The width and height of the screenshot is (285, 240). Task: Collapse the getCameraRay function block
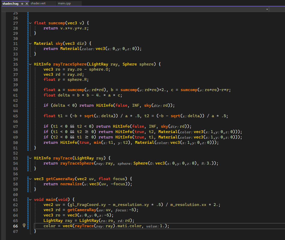click(30, 179)
